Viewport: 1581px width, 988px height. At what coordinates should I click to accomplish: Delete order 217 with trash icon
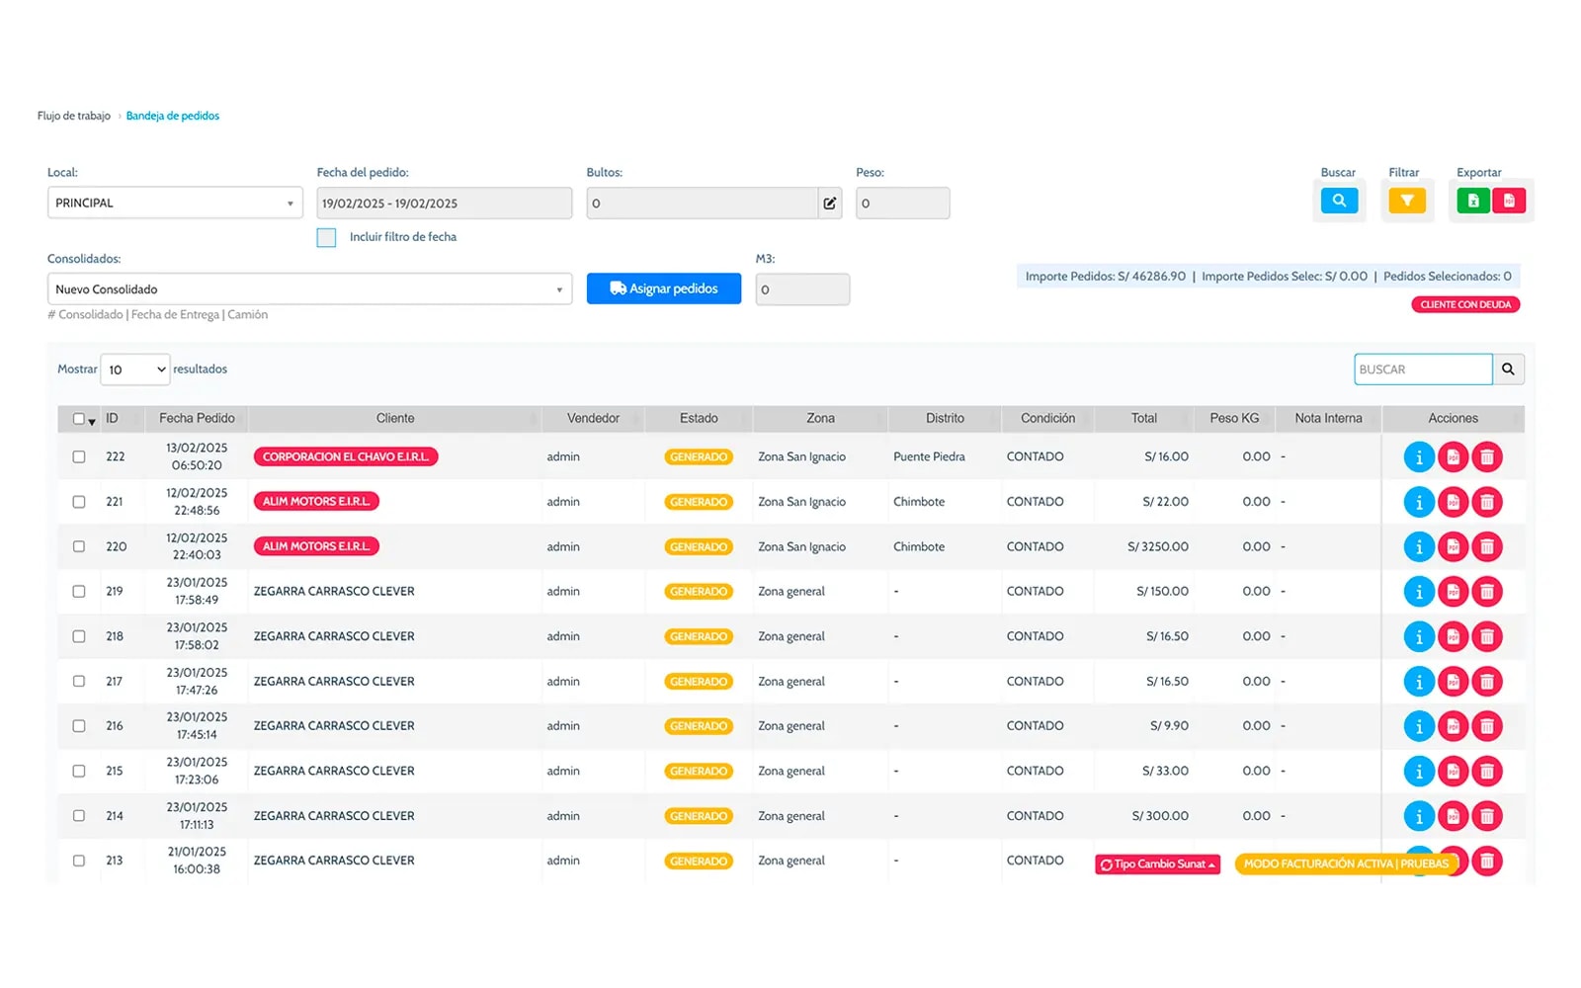tap(1487, 682)
